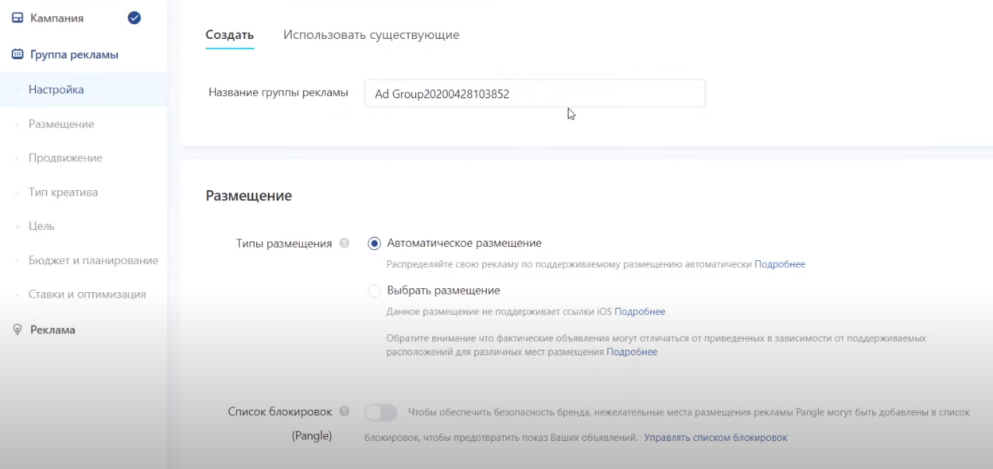Viewport: 993px width, 469px height.
Task: Open Подробнее link about automatic placement
Action: (x=780, y=264)
